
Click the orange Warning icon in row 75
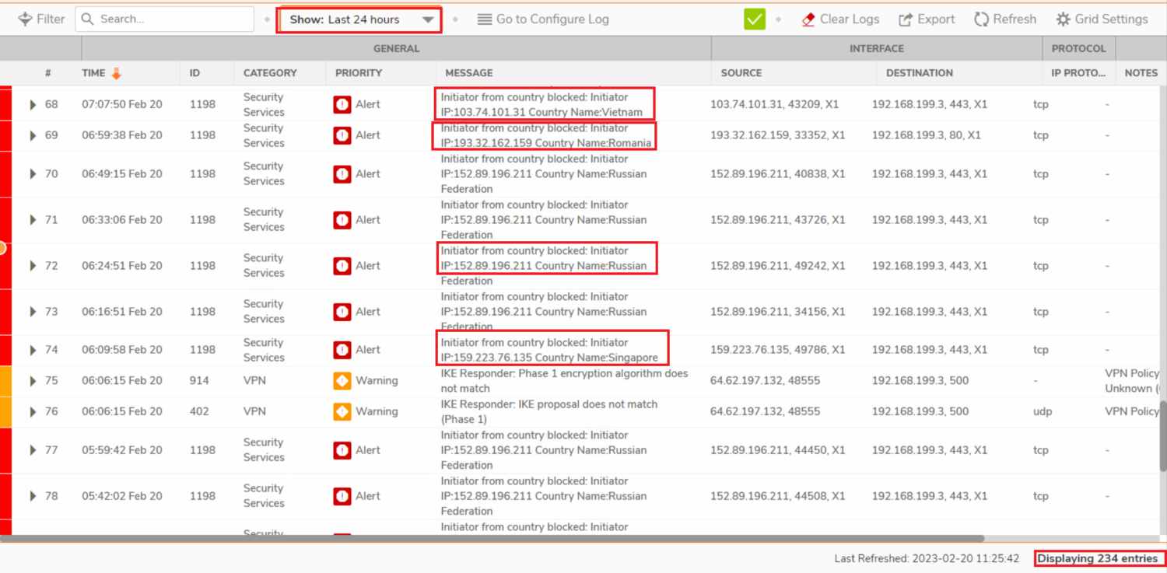click(x=342, y=381)
